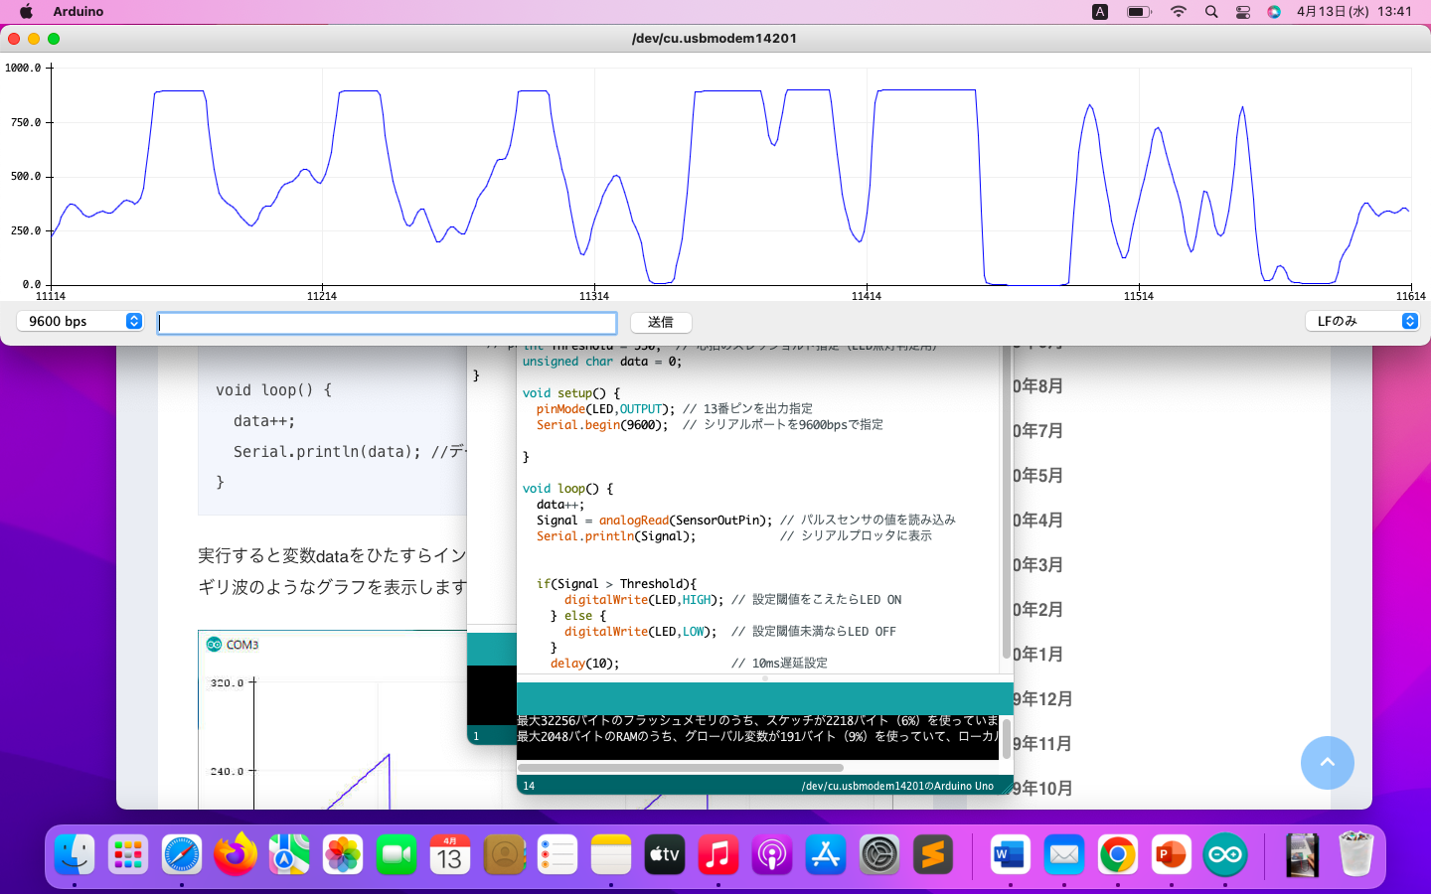Click the 11314 x-axis label on plot

coord(594,296)
